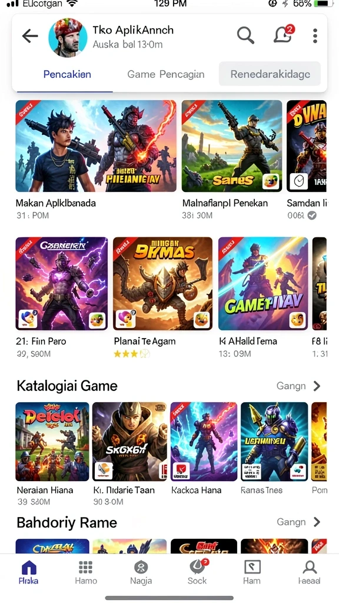339x603 pixels.
Task: Open notifications via bell icon with badge
Action: click(284, 34)
